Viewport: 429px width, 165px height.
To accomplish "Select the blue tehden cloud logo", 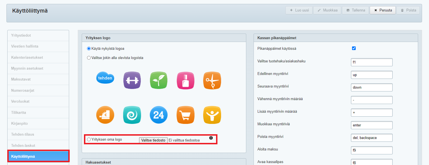I will coord(105,78).
